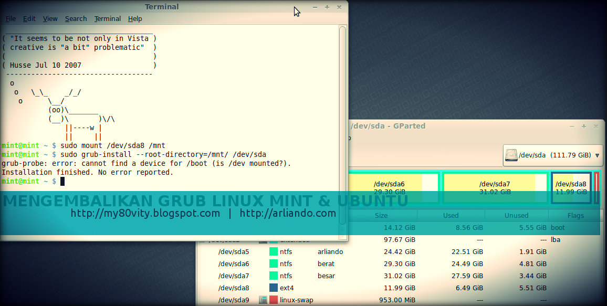Click the terminal prompt cursor block
The image size is (607, 306).
pyautogui.click(x=62, y=181)
